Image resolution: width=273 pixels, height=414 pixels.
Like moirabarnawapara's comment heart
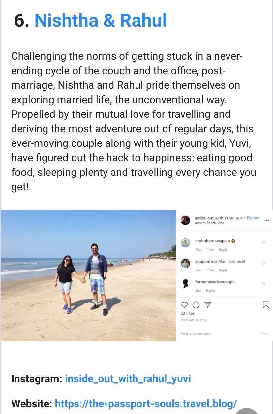tap(263, 242)
